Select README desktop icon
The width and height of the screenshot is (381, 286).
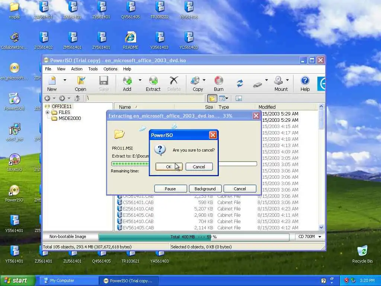(x=131, y=40)
